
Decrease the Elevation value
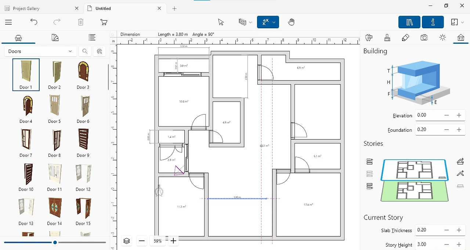[446, 115]
